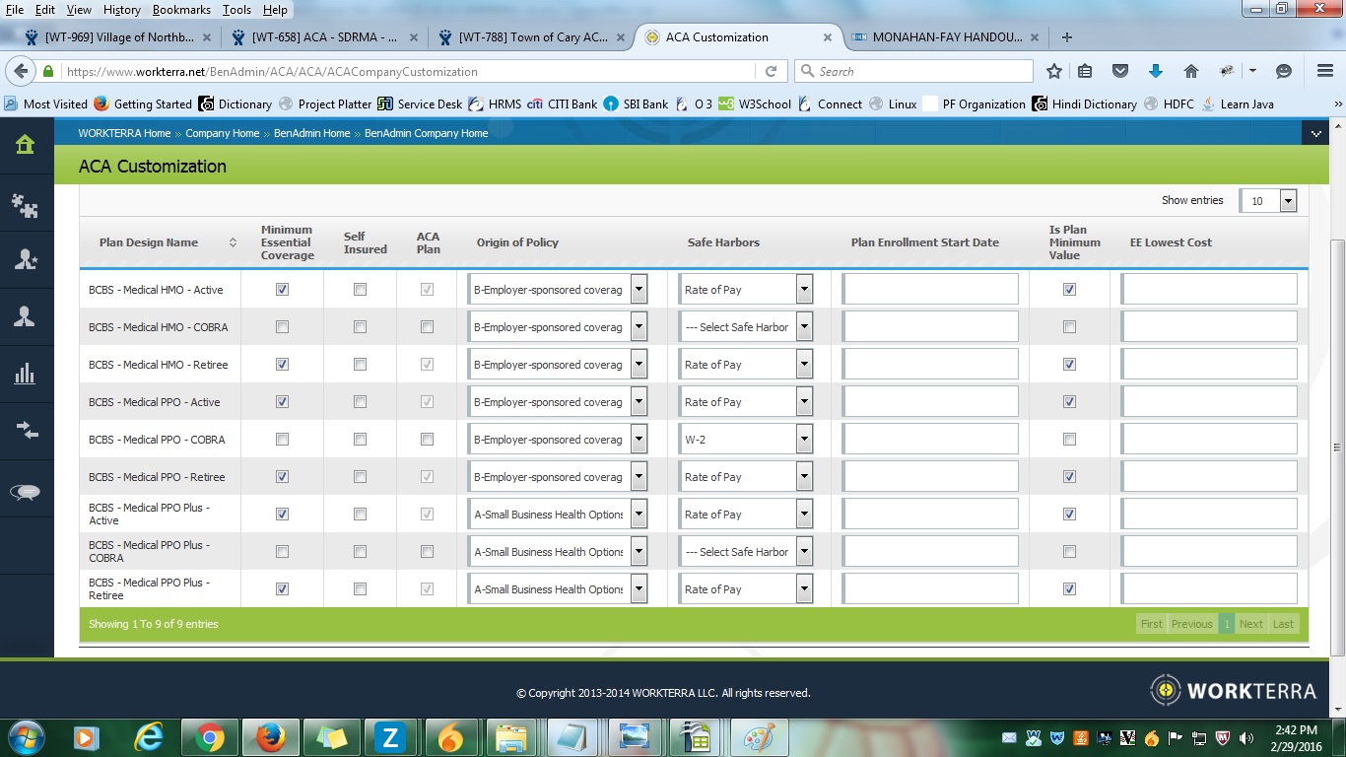Open Show entries dropdown
Viewport: 1346px width, 757px height.
pyautogui.click(x=1287, y=201)
